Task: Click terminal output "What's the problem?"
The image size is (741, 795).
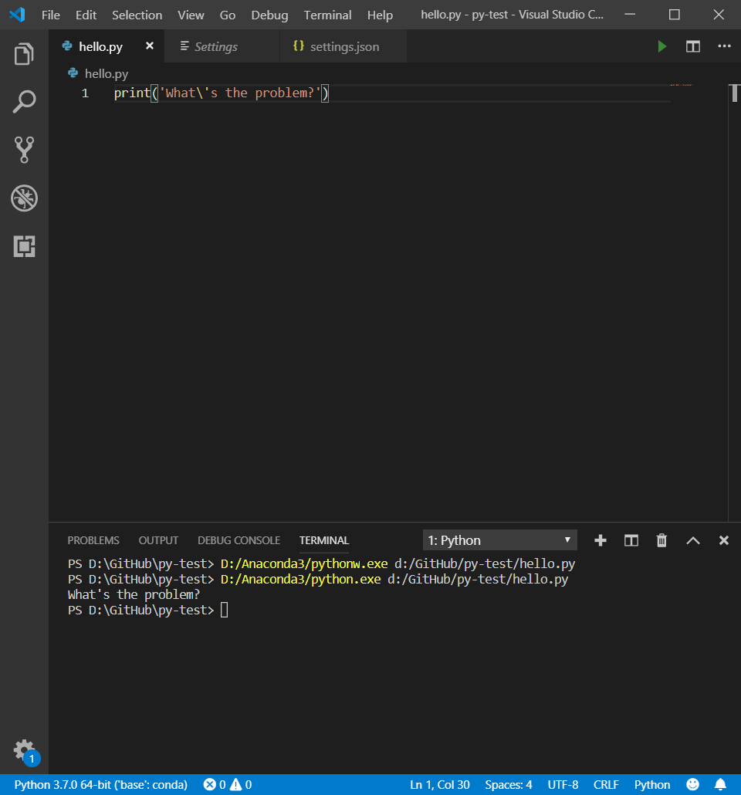Action: click(x=134, y=594)
